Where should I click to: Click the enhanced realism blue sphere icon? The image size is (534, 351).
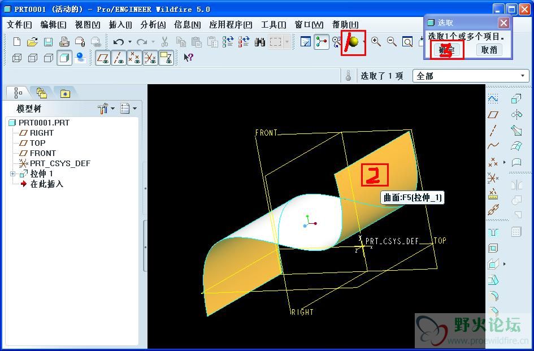click(80, 57)
